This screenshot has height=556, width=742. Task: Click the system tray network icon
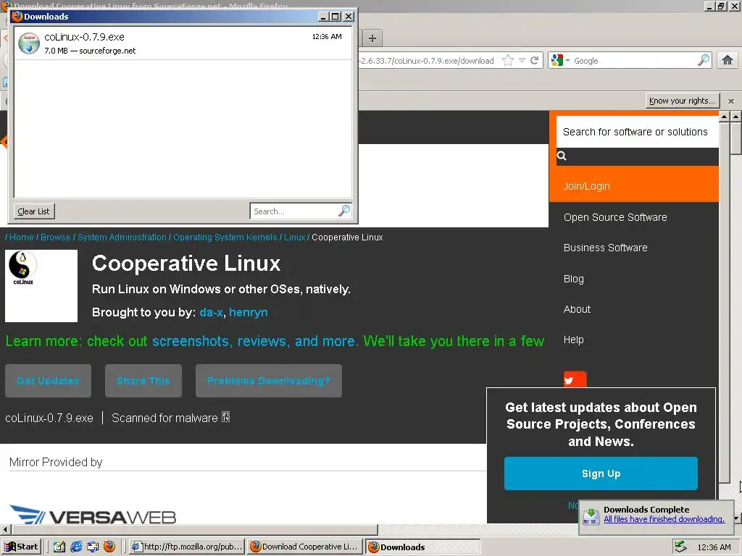pos(680,547)
